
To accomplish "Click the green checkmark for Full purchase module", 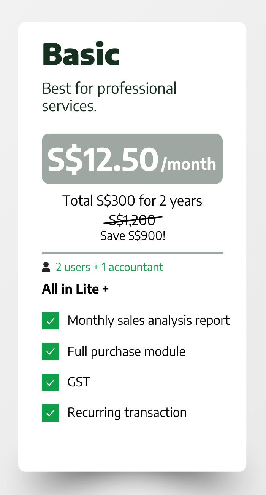I will click(51, 351).
